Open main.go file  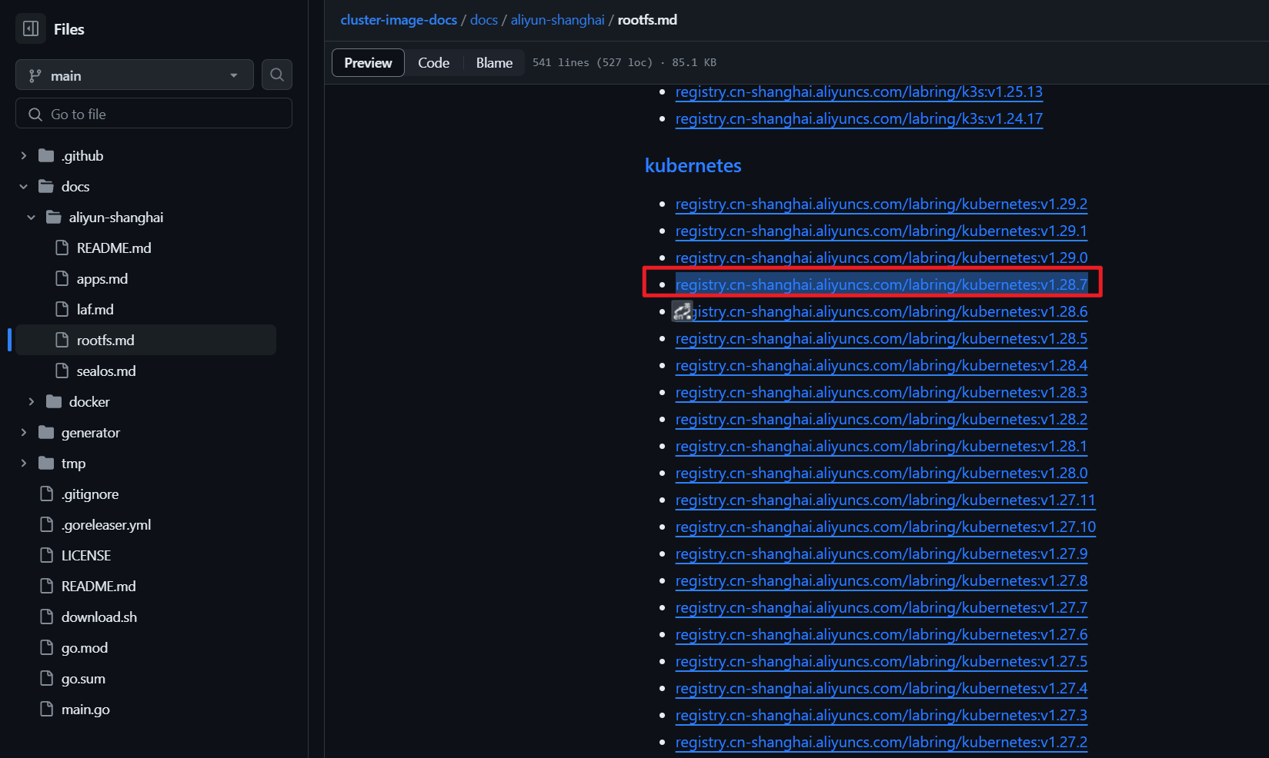pos(85,710)
